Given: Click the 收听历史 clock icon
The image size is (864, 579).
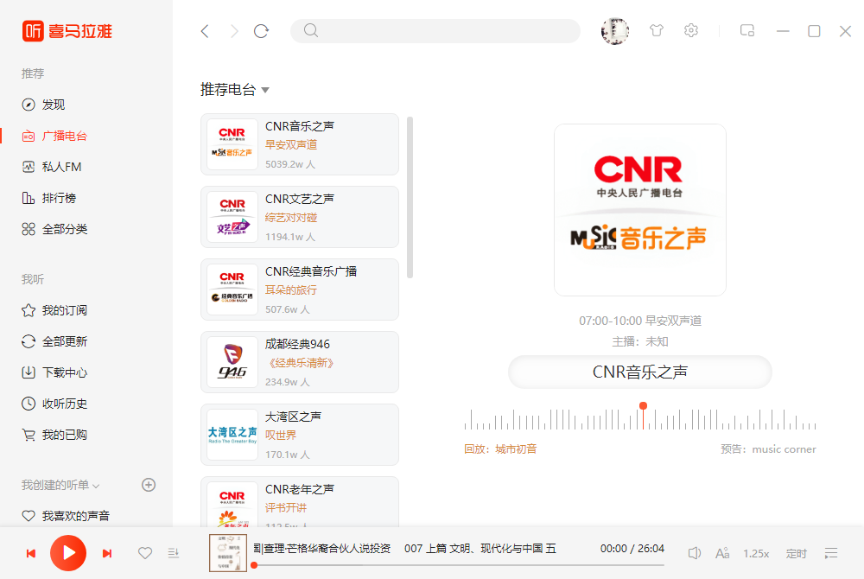Looking at the screenshot, I should [29, 404].
